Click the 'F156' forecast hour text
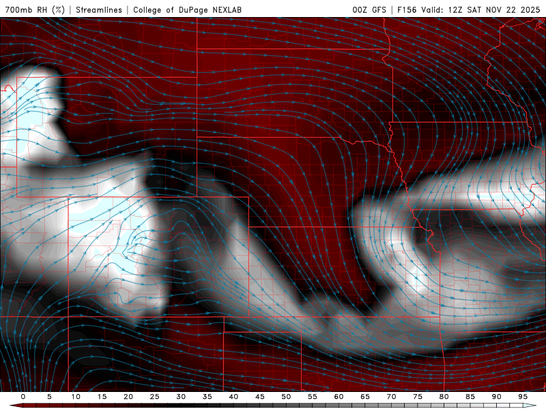This screenshot has width=546, height=409. pyautogui.click(x=407, y=10)
